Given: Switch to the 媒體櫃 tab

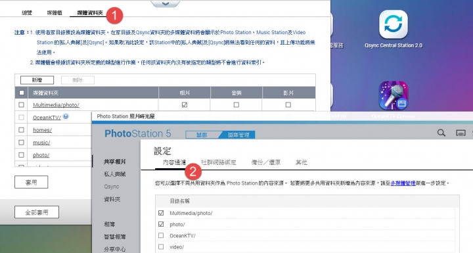Looking at the screenshot, I should 55,12.
